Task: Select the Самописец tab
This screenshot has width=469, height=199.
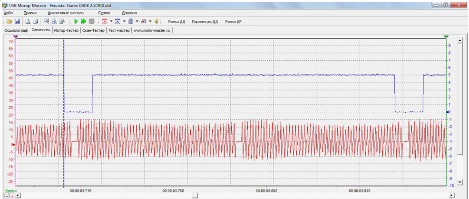Action: click(41, 30)
